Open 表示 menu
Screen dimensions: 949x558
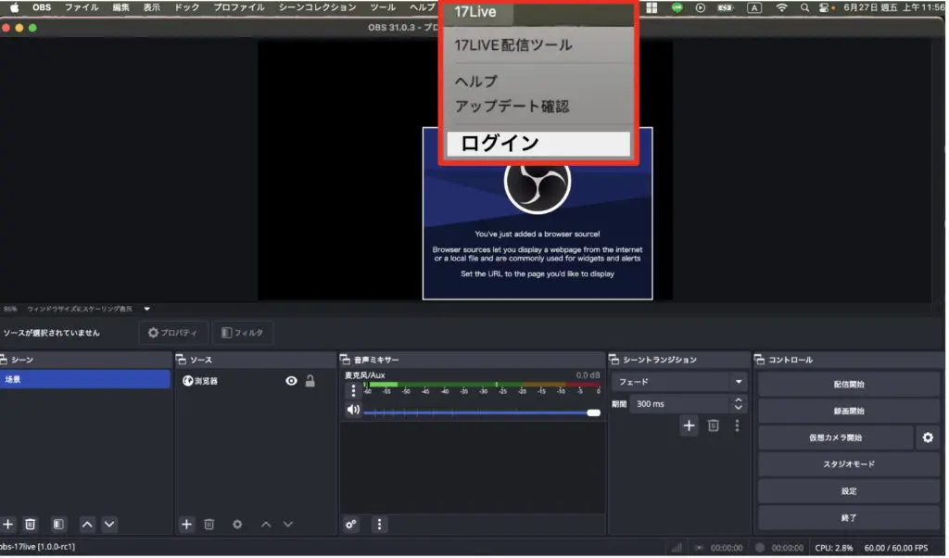151,7
